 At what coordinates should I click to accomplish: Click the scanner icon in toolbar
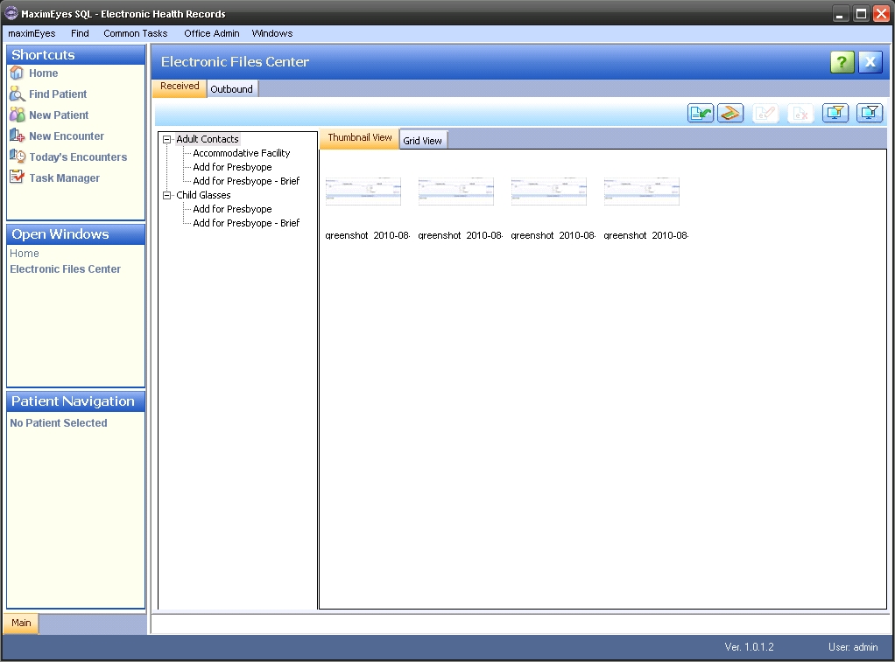730,113
